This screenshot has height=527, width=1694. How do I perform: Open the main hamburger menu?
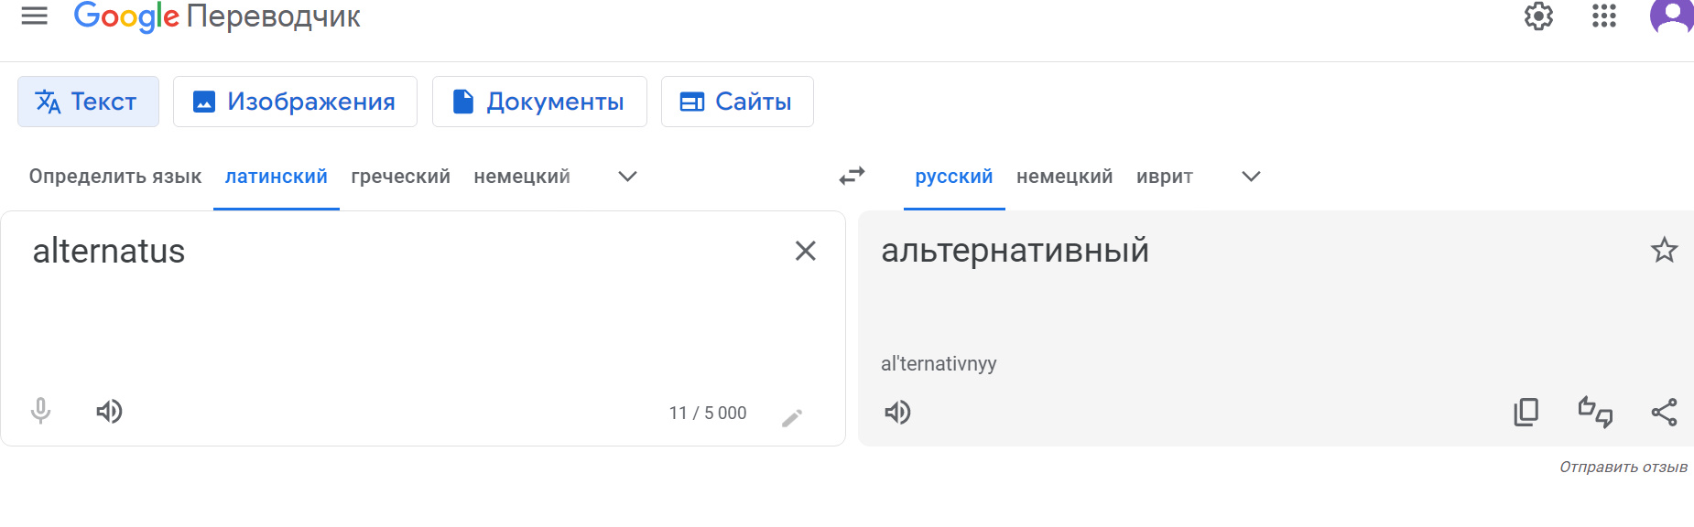pos(34,16)
